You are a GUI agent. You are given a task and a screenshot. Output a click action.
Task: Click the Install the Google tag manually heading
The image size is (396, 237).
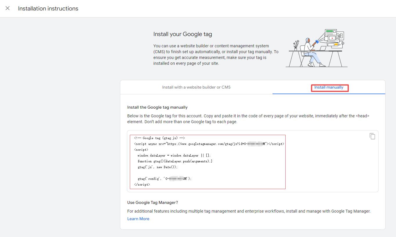tap(157, 107)
